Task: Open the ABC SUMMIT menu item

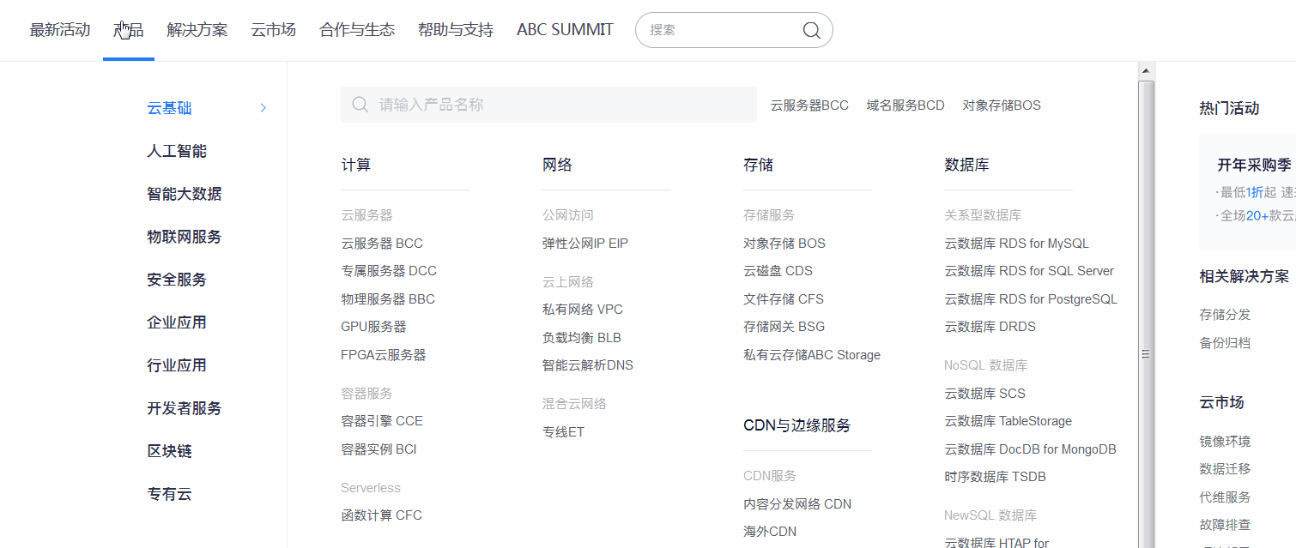Action: (x=565, y=30)
